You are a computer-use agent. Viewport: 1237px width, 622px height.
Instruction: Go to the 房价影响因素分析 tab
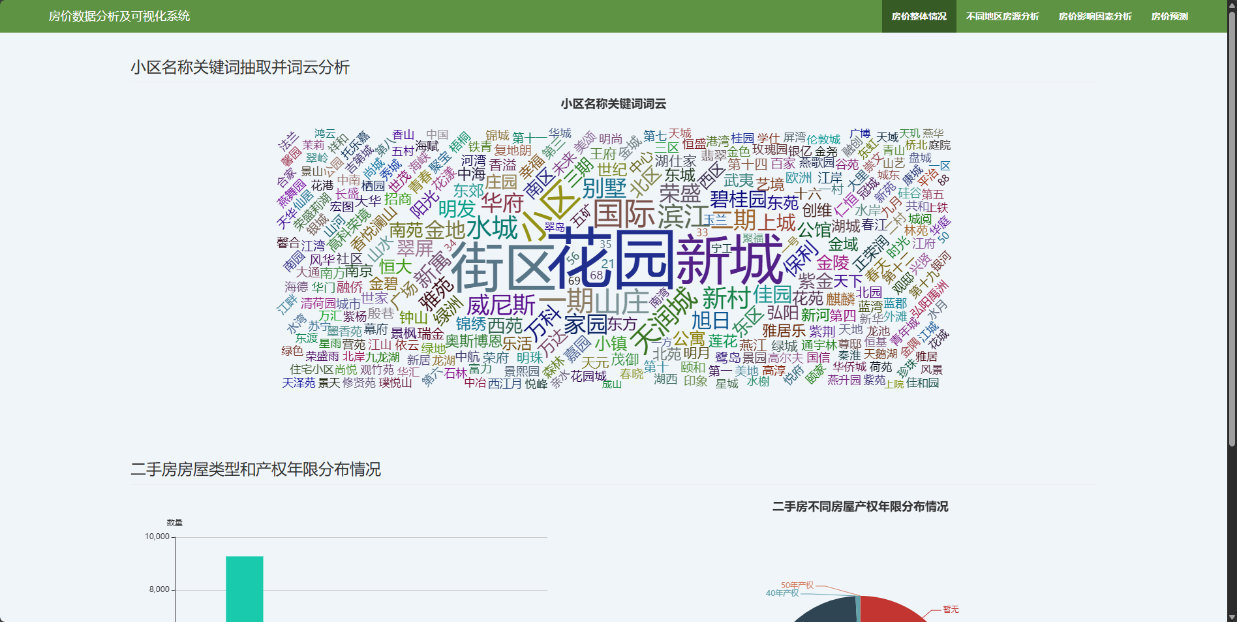click(x=1095, y=16)
